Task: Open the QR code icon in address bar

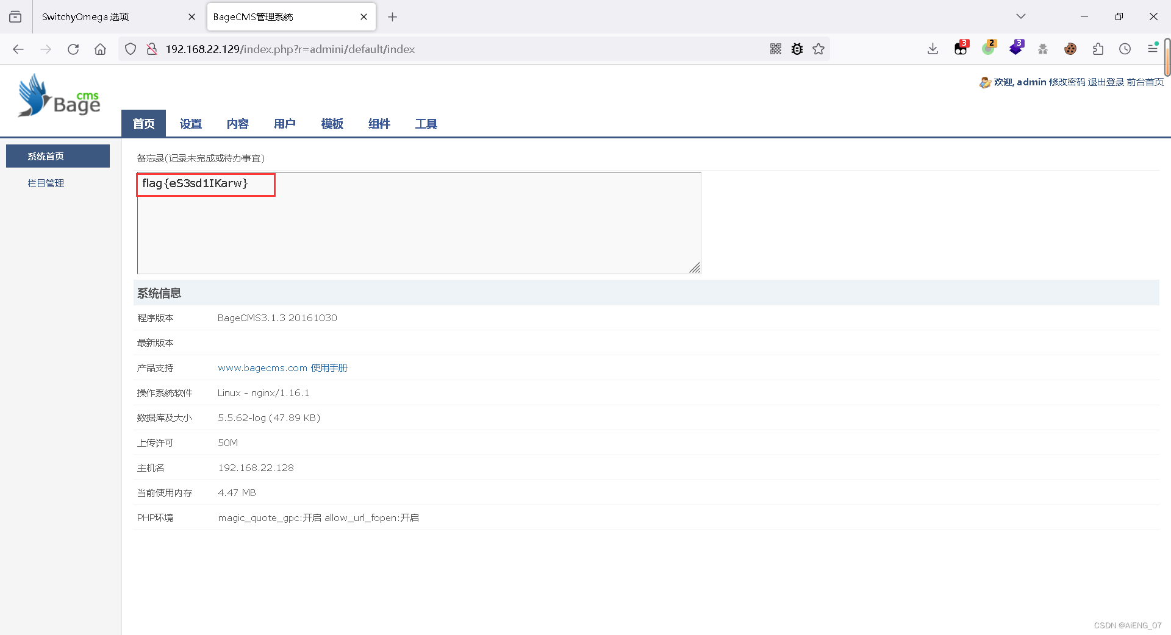Action: pos(776,49)
